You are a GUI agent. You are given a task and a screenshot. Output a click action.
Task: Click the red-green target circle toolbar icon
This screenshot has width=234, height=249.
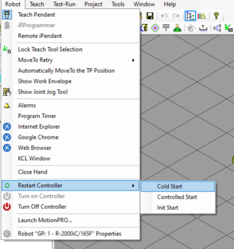coord(155,28)
